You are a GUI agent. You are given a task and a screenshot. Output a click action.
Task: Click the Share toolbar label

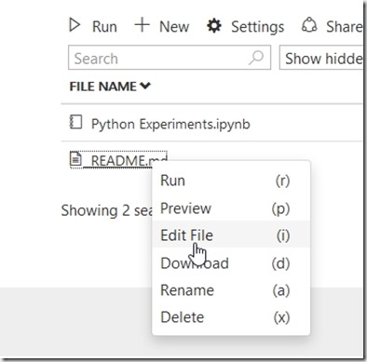click(344, 27)
